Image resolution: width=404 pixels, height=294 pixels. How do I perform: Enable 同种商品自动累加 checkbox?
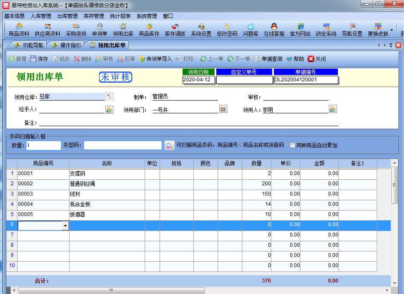[x=292, y=145]
